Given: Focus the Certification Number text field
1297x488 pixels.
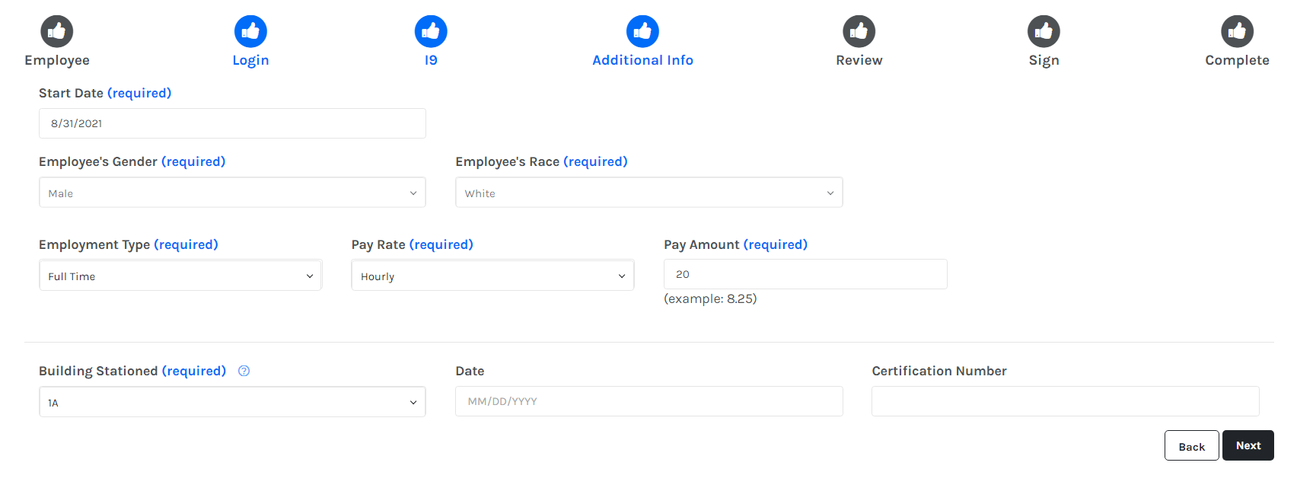Looking at the screenshot, I should [1065, 401].
